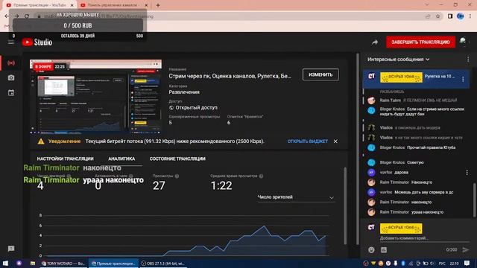Click browser back arrow

coord(7,16)
